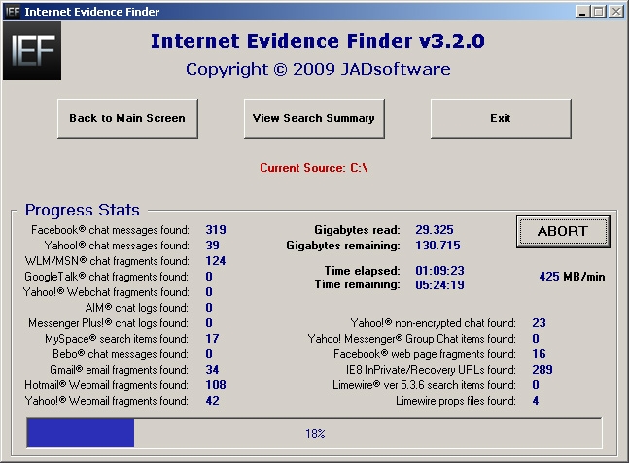629x463 pixels.
Task: Click the IEF logo image
Action: click(32, 50)
